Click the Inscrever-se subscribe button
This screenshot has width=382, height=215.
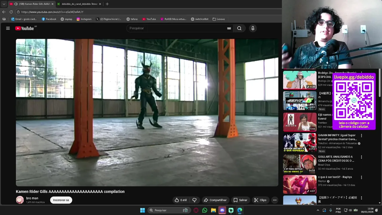(x=61, y=200)
